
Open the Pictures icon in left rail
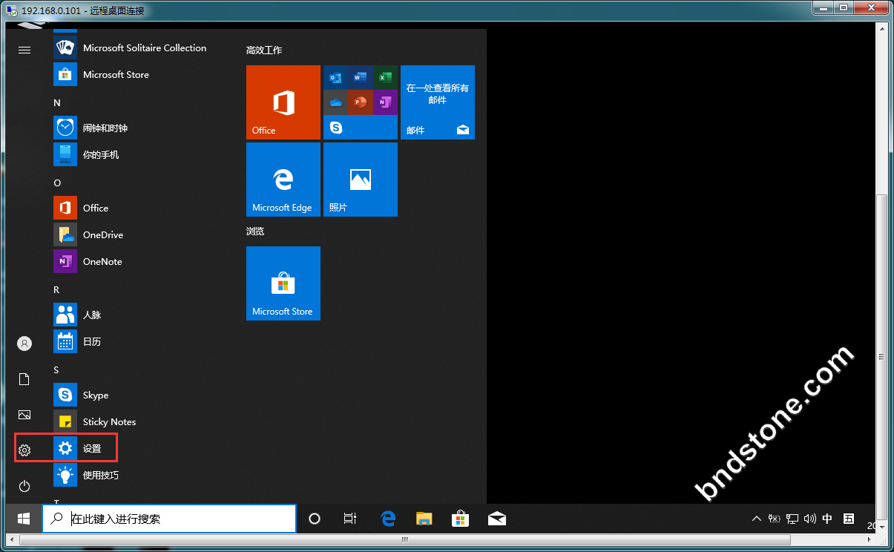coord(24,415)
